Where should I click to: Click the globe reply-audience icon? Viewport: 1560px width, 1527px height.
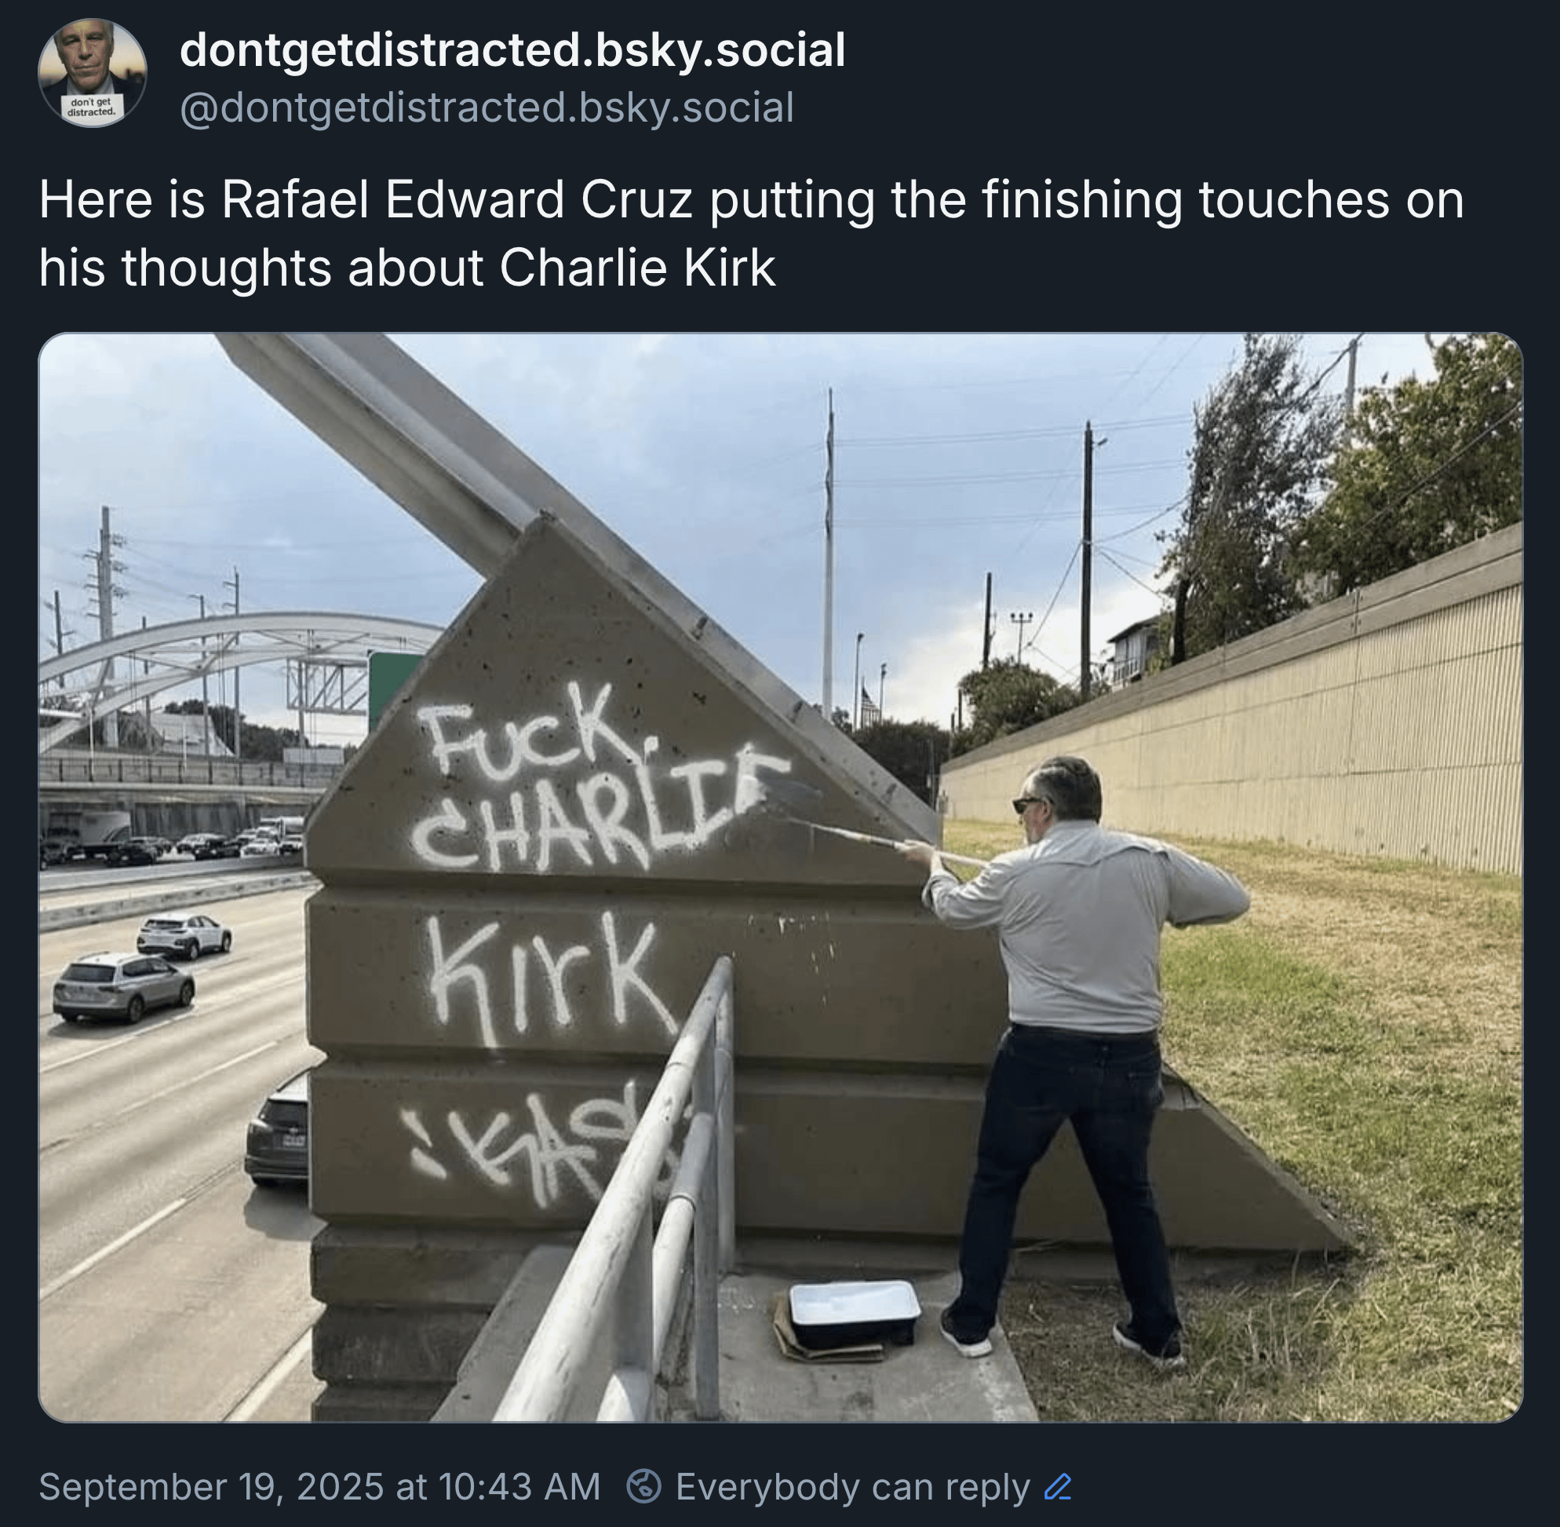644,1486
